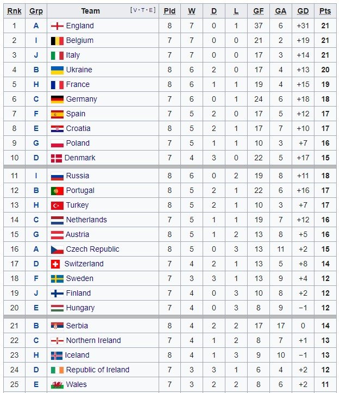Click the Portugal flag icon
Image resolution: width=340 pixels, height=393 pixels.
point(57,190)
